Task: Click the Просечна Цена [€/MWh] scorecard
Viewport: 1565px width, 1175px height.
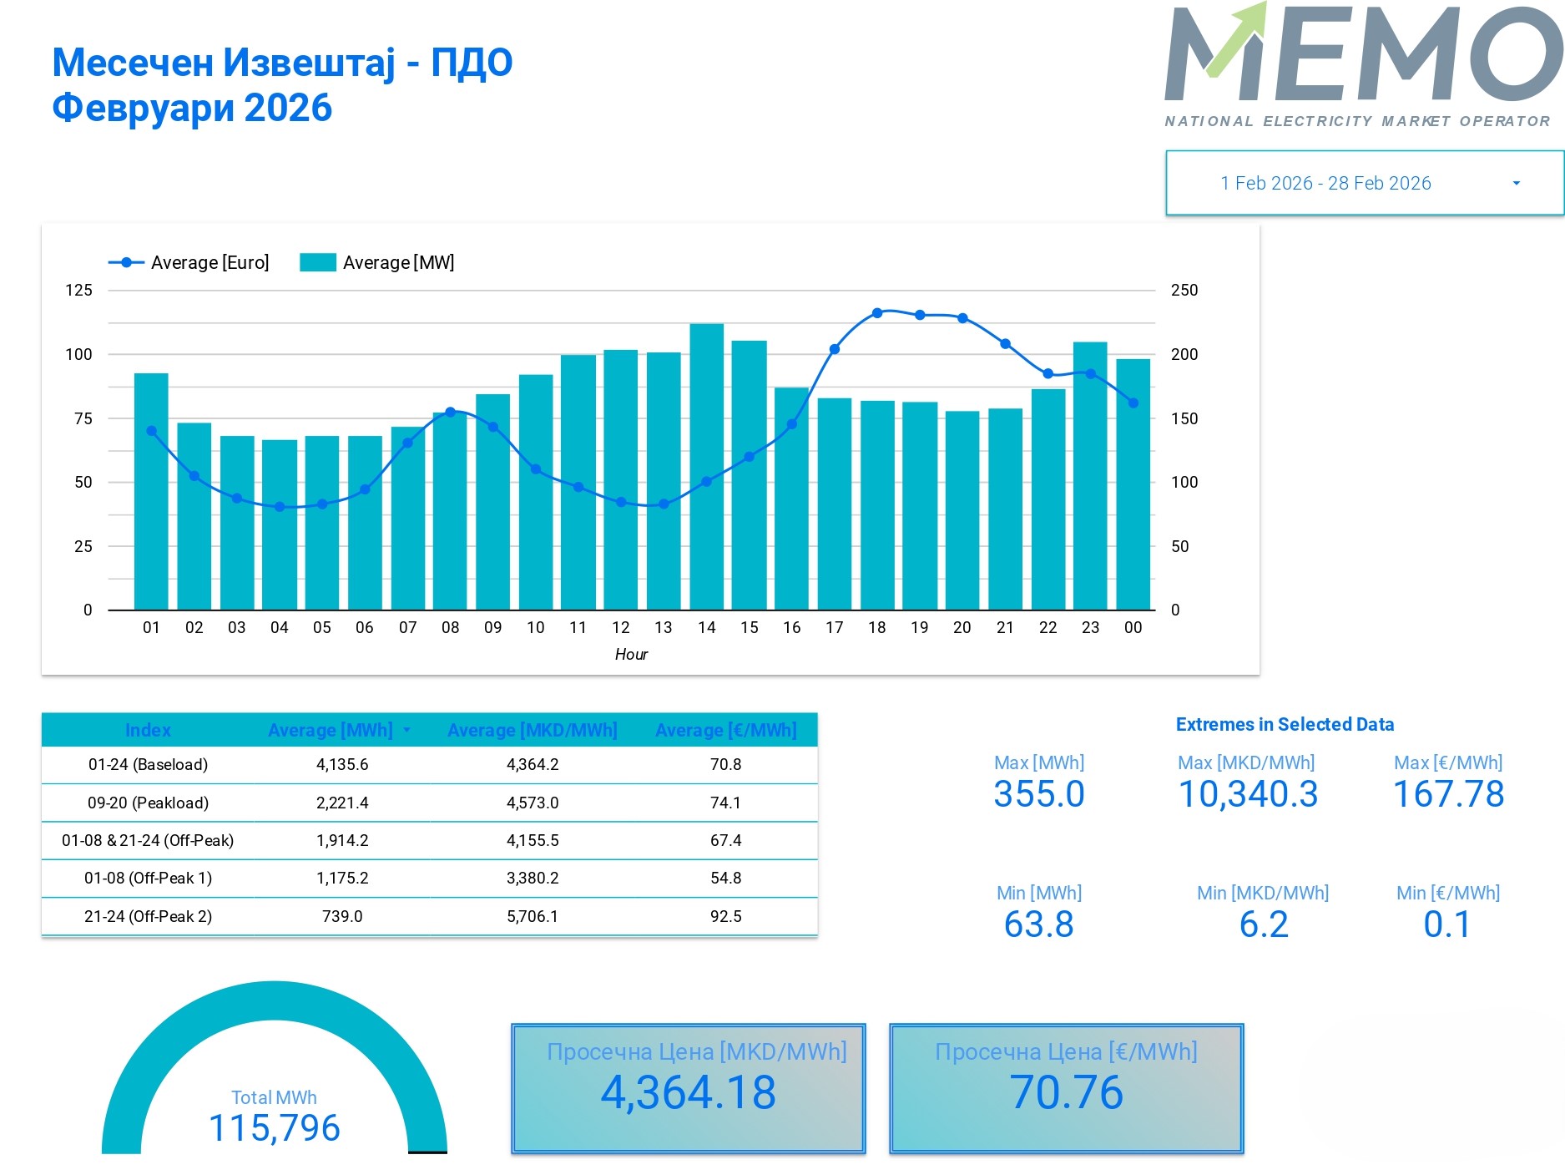Action: (1066, 1088)
